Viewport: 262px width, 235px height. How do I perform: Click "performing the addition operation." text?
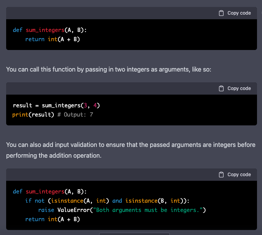click(54, 156)
